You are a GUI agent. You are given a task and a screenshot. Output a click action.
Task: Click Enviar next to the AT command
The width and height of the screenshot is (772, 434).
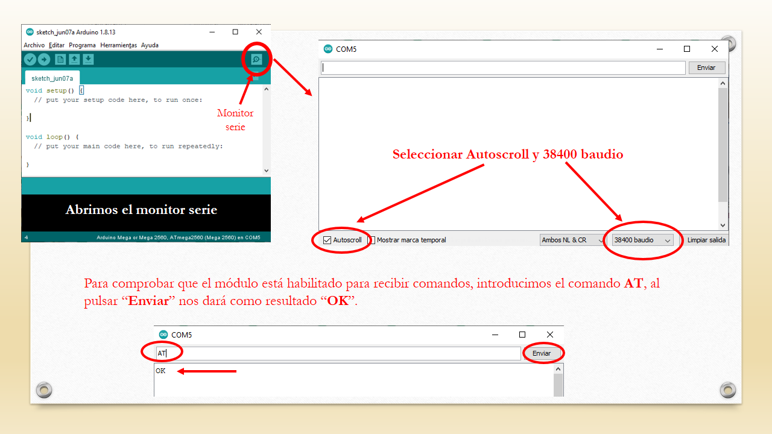click(542, 353)
